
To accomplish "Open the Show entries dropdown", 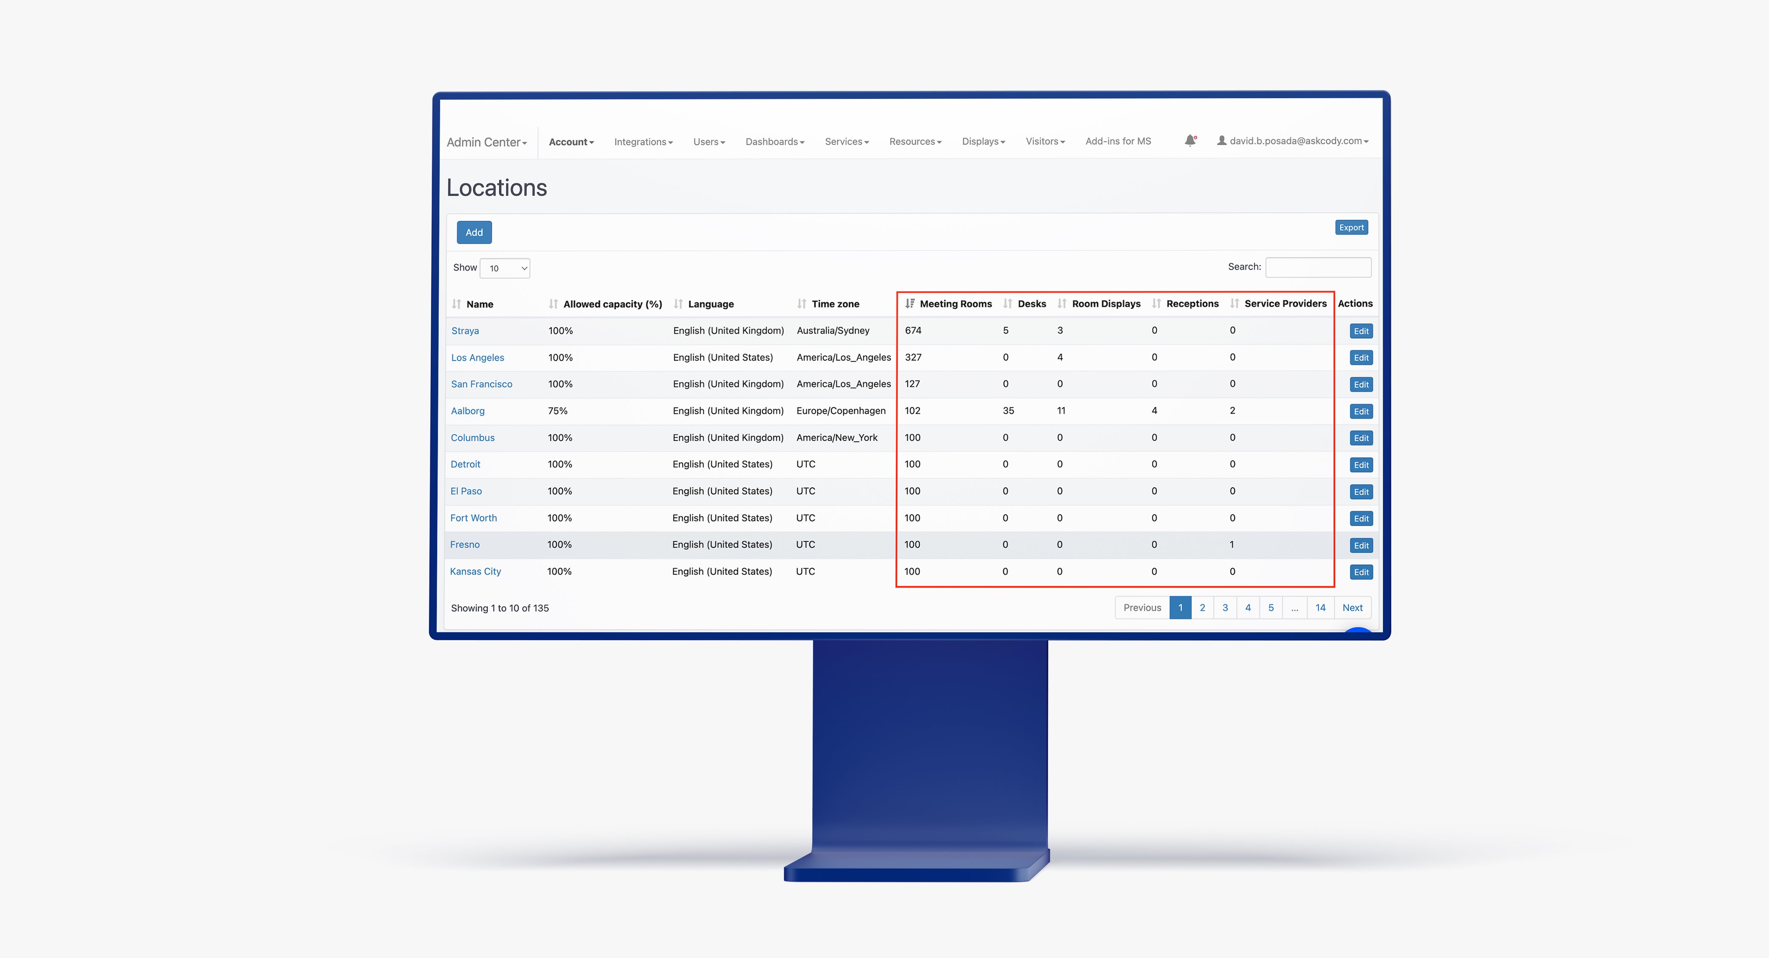I will (505, 268).
